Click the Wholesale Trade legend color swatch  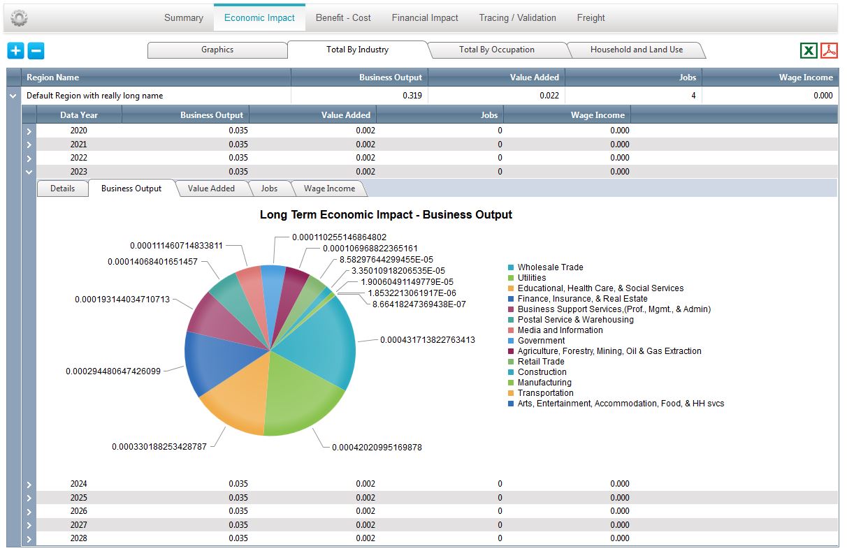tap(511, 267)
